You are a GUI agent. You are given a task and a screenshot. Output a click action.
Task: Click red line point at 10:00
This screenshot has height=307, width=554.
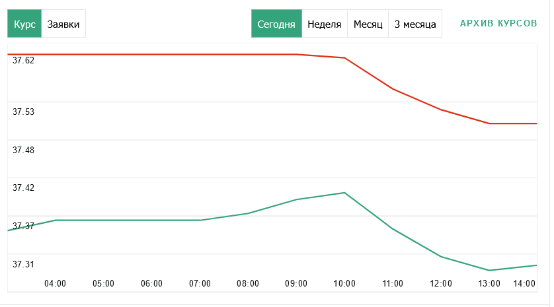click(344, 58)
